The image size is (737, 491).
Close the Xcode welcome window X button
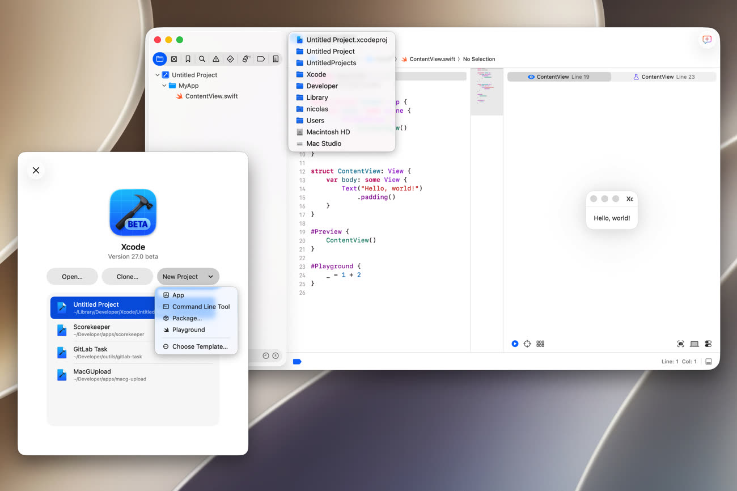click(x=36, y=170)
